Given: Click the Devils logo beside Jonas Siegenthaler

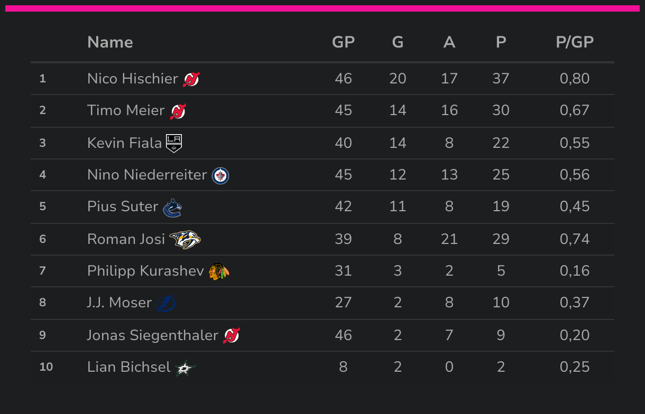Looking at the screenshot, I should click(x=232, y=335).
